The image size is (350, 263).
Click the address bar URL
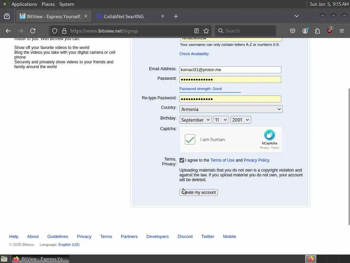tap(104, 31)
